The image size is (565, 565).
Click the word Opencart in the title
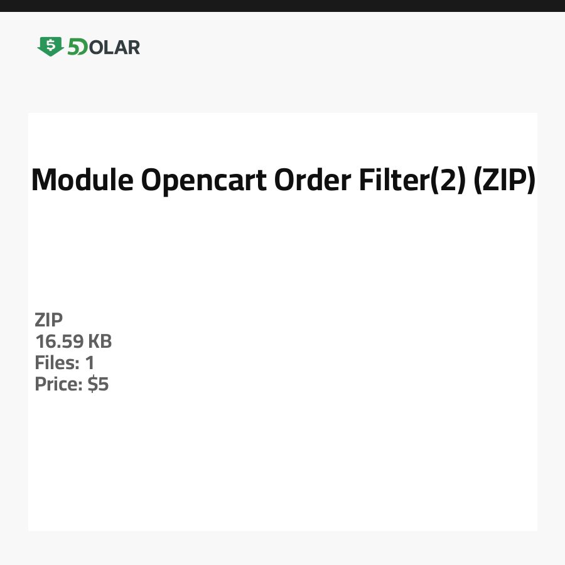(x=203, y=181)
